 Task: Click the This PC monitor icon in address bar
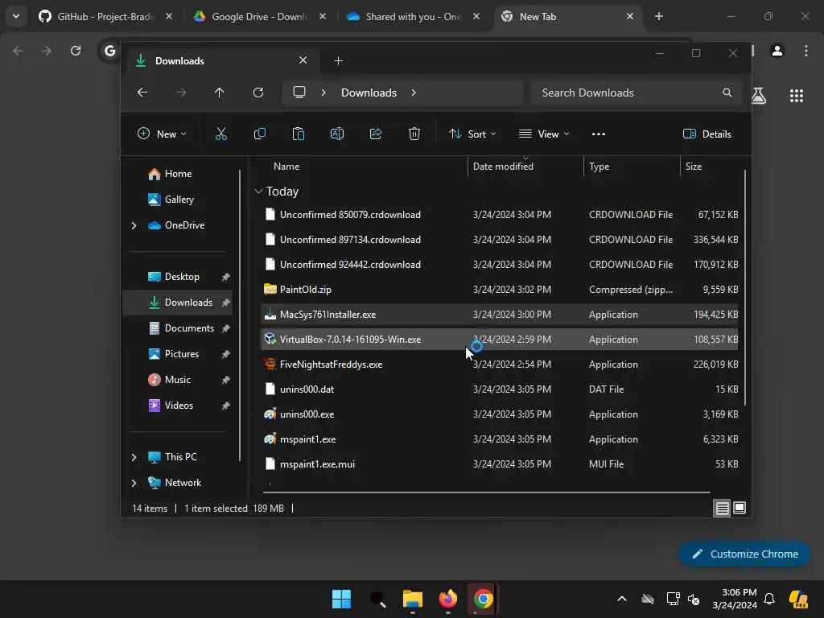click(x=299, y=93)
